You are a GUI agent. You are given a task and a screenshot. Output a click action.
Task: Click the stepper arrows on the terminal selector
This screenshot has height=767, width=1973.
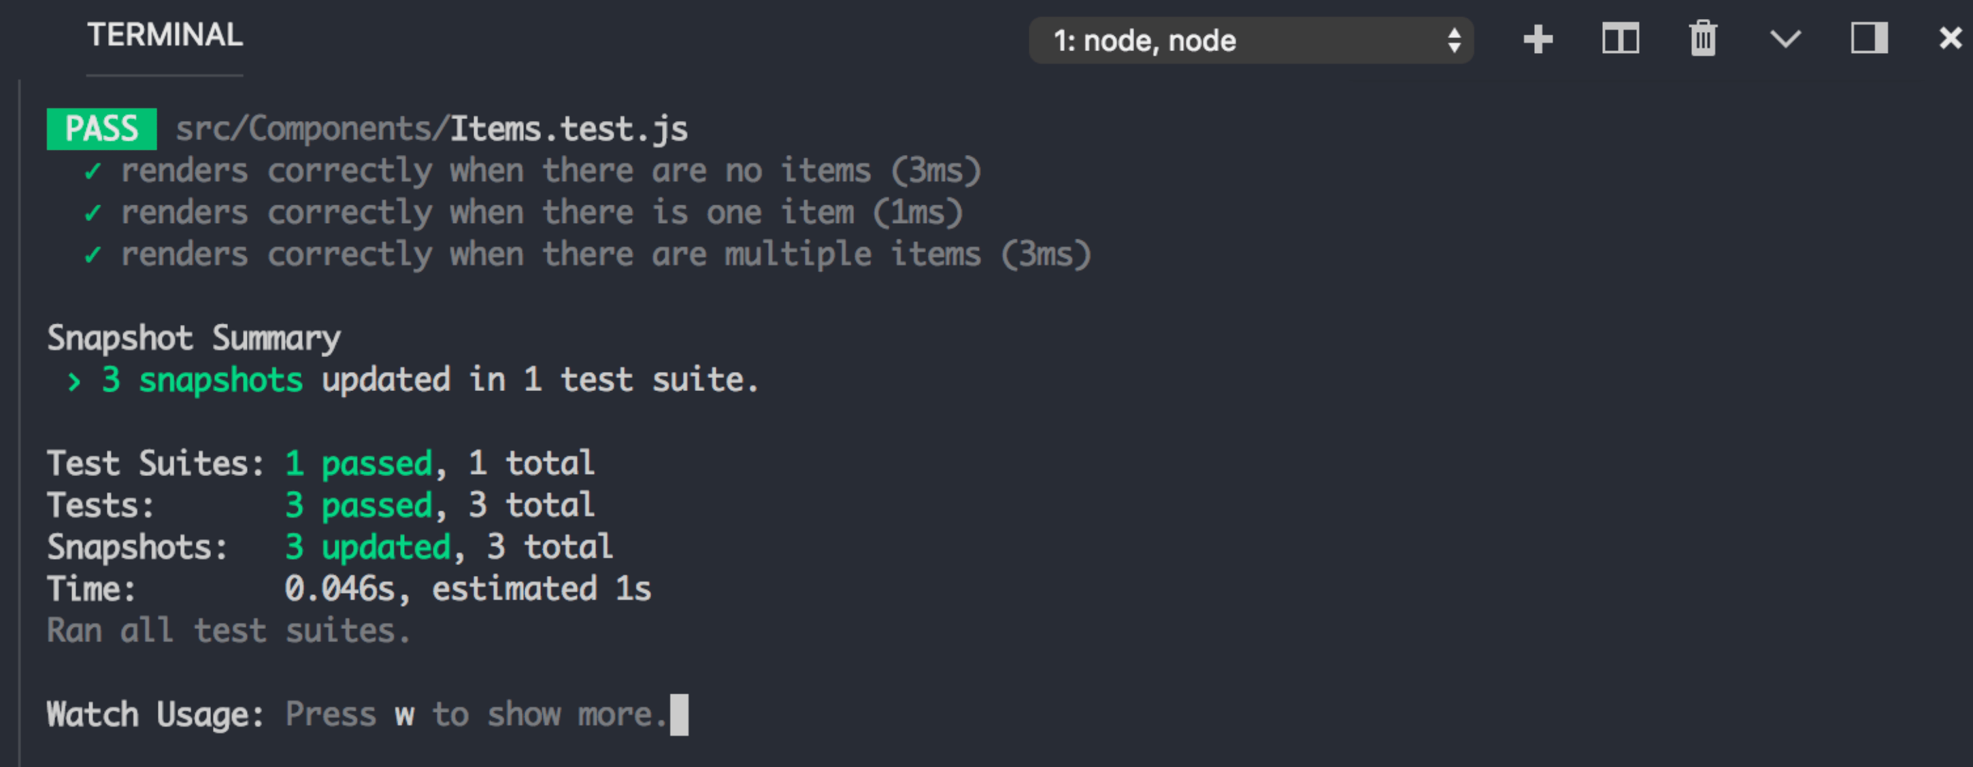[1456, 41]
